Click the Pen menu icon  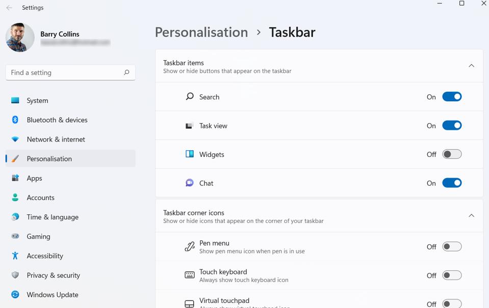(189, 246)
